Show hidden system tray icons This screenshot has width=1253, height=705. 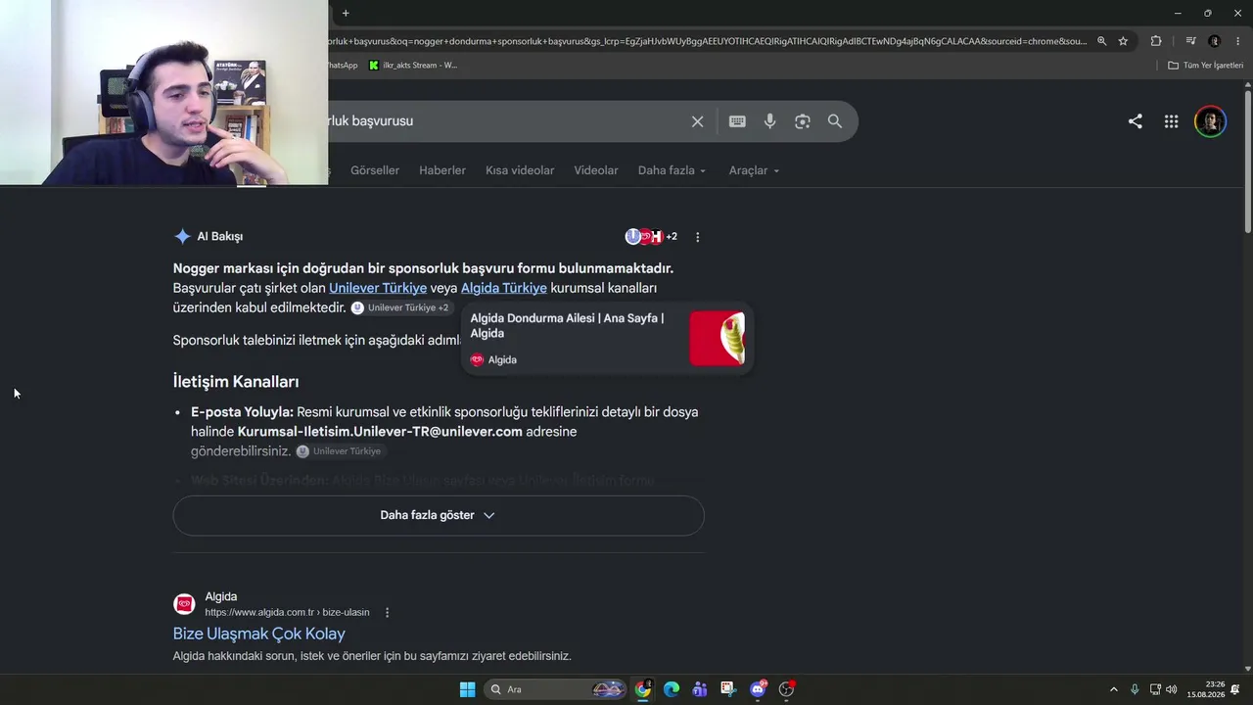click(1113, 689)
